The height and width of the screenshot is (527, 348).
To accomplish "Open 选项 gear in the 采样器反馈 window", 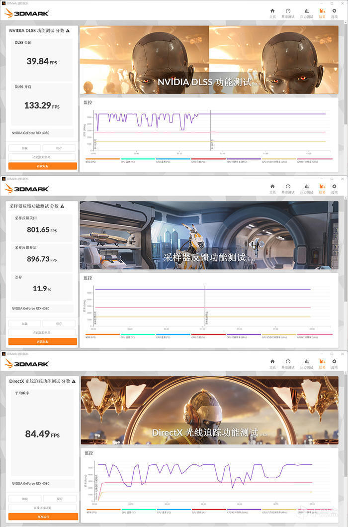I will pos(334,189).
